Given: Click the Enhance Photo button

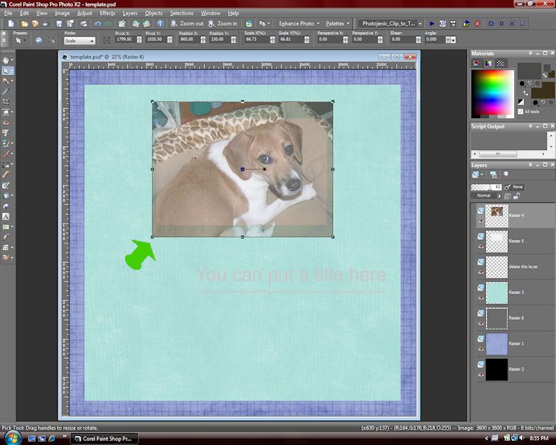Looking at the screenshot, I should click(x=298, y=23).
